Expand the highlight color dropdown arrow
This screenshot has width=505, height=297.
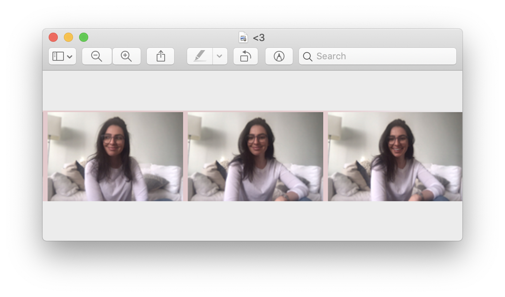click(219, 56)
